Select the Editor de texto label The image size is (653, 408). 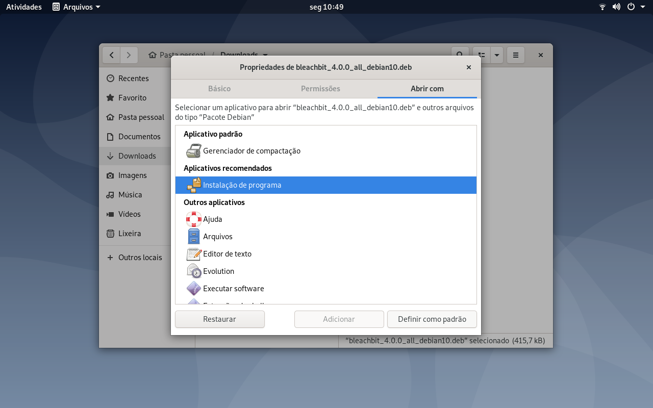pos(227,254)
